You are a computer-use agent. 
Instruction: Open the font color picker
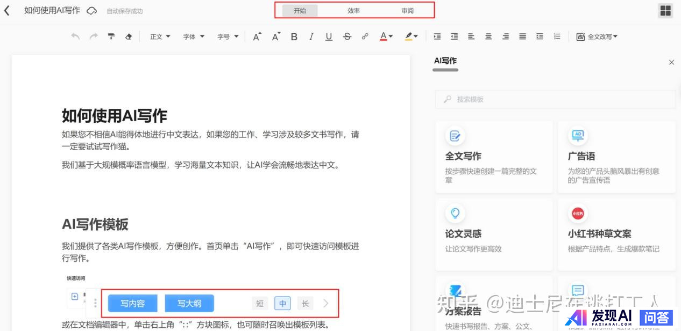386,36
